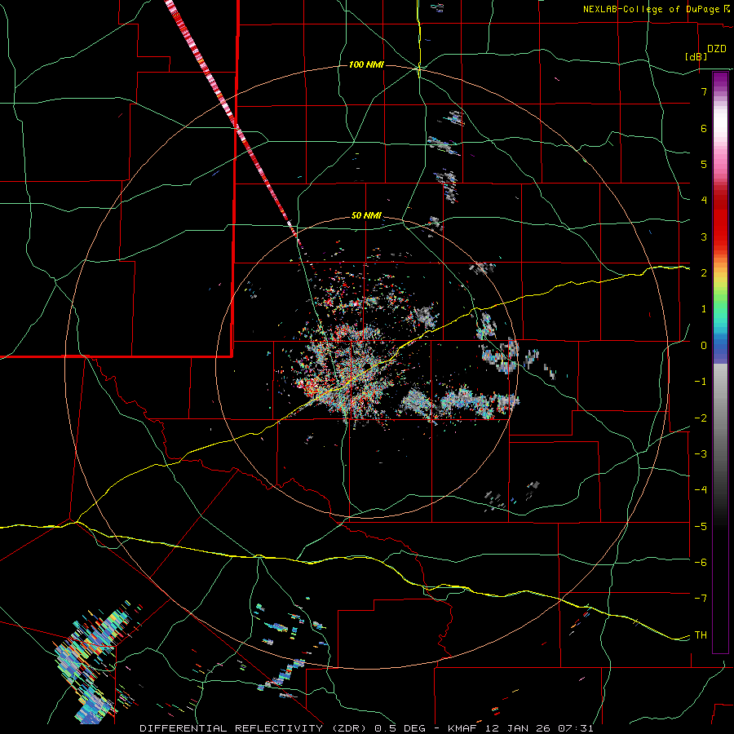734x734 pixels.
Task: Click the 5 value on the scale
Action: 704,164
